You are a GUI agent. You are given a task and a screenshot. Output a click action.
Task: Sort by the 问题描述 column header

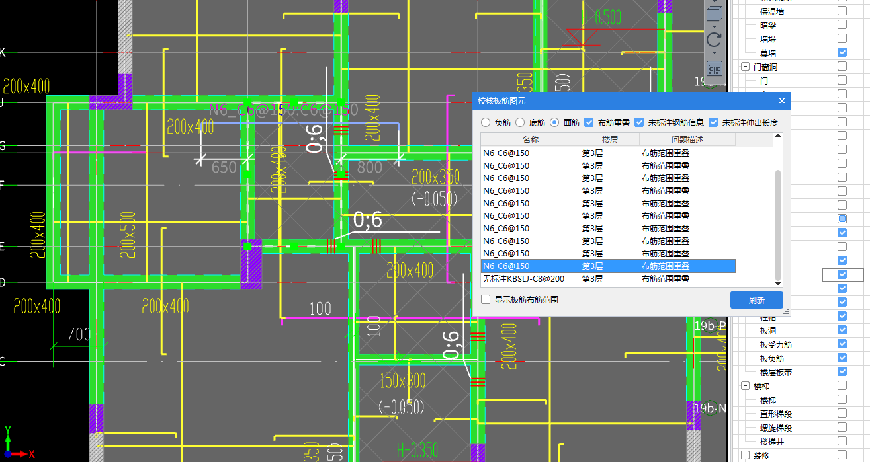click(x=687, y=139)
